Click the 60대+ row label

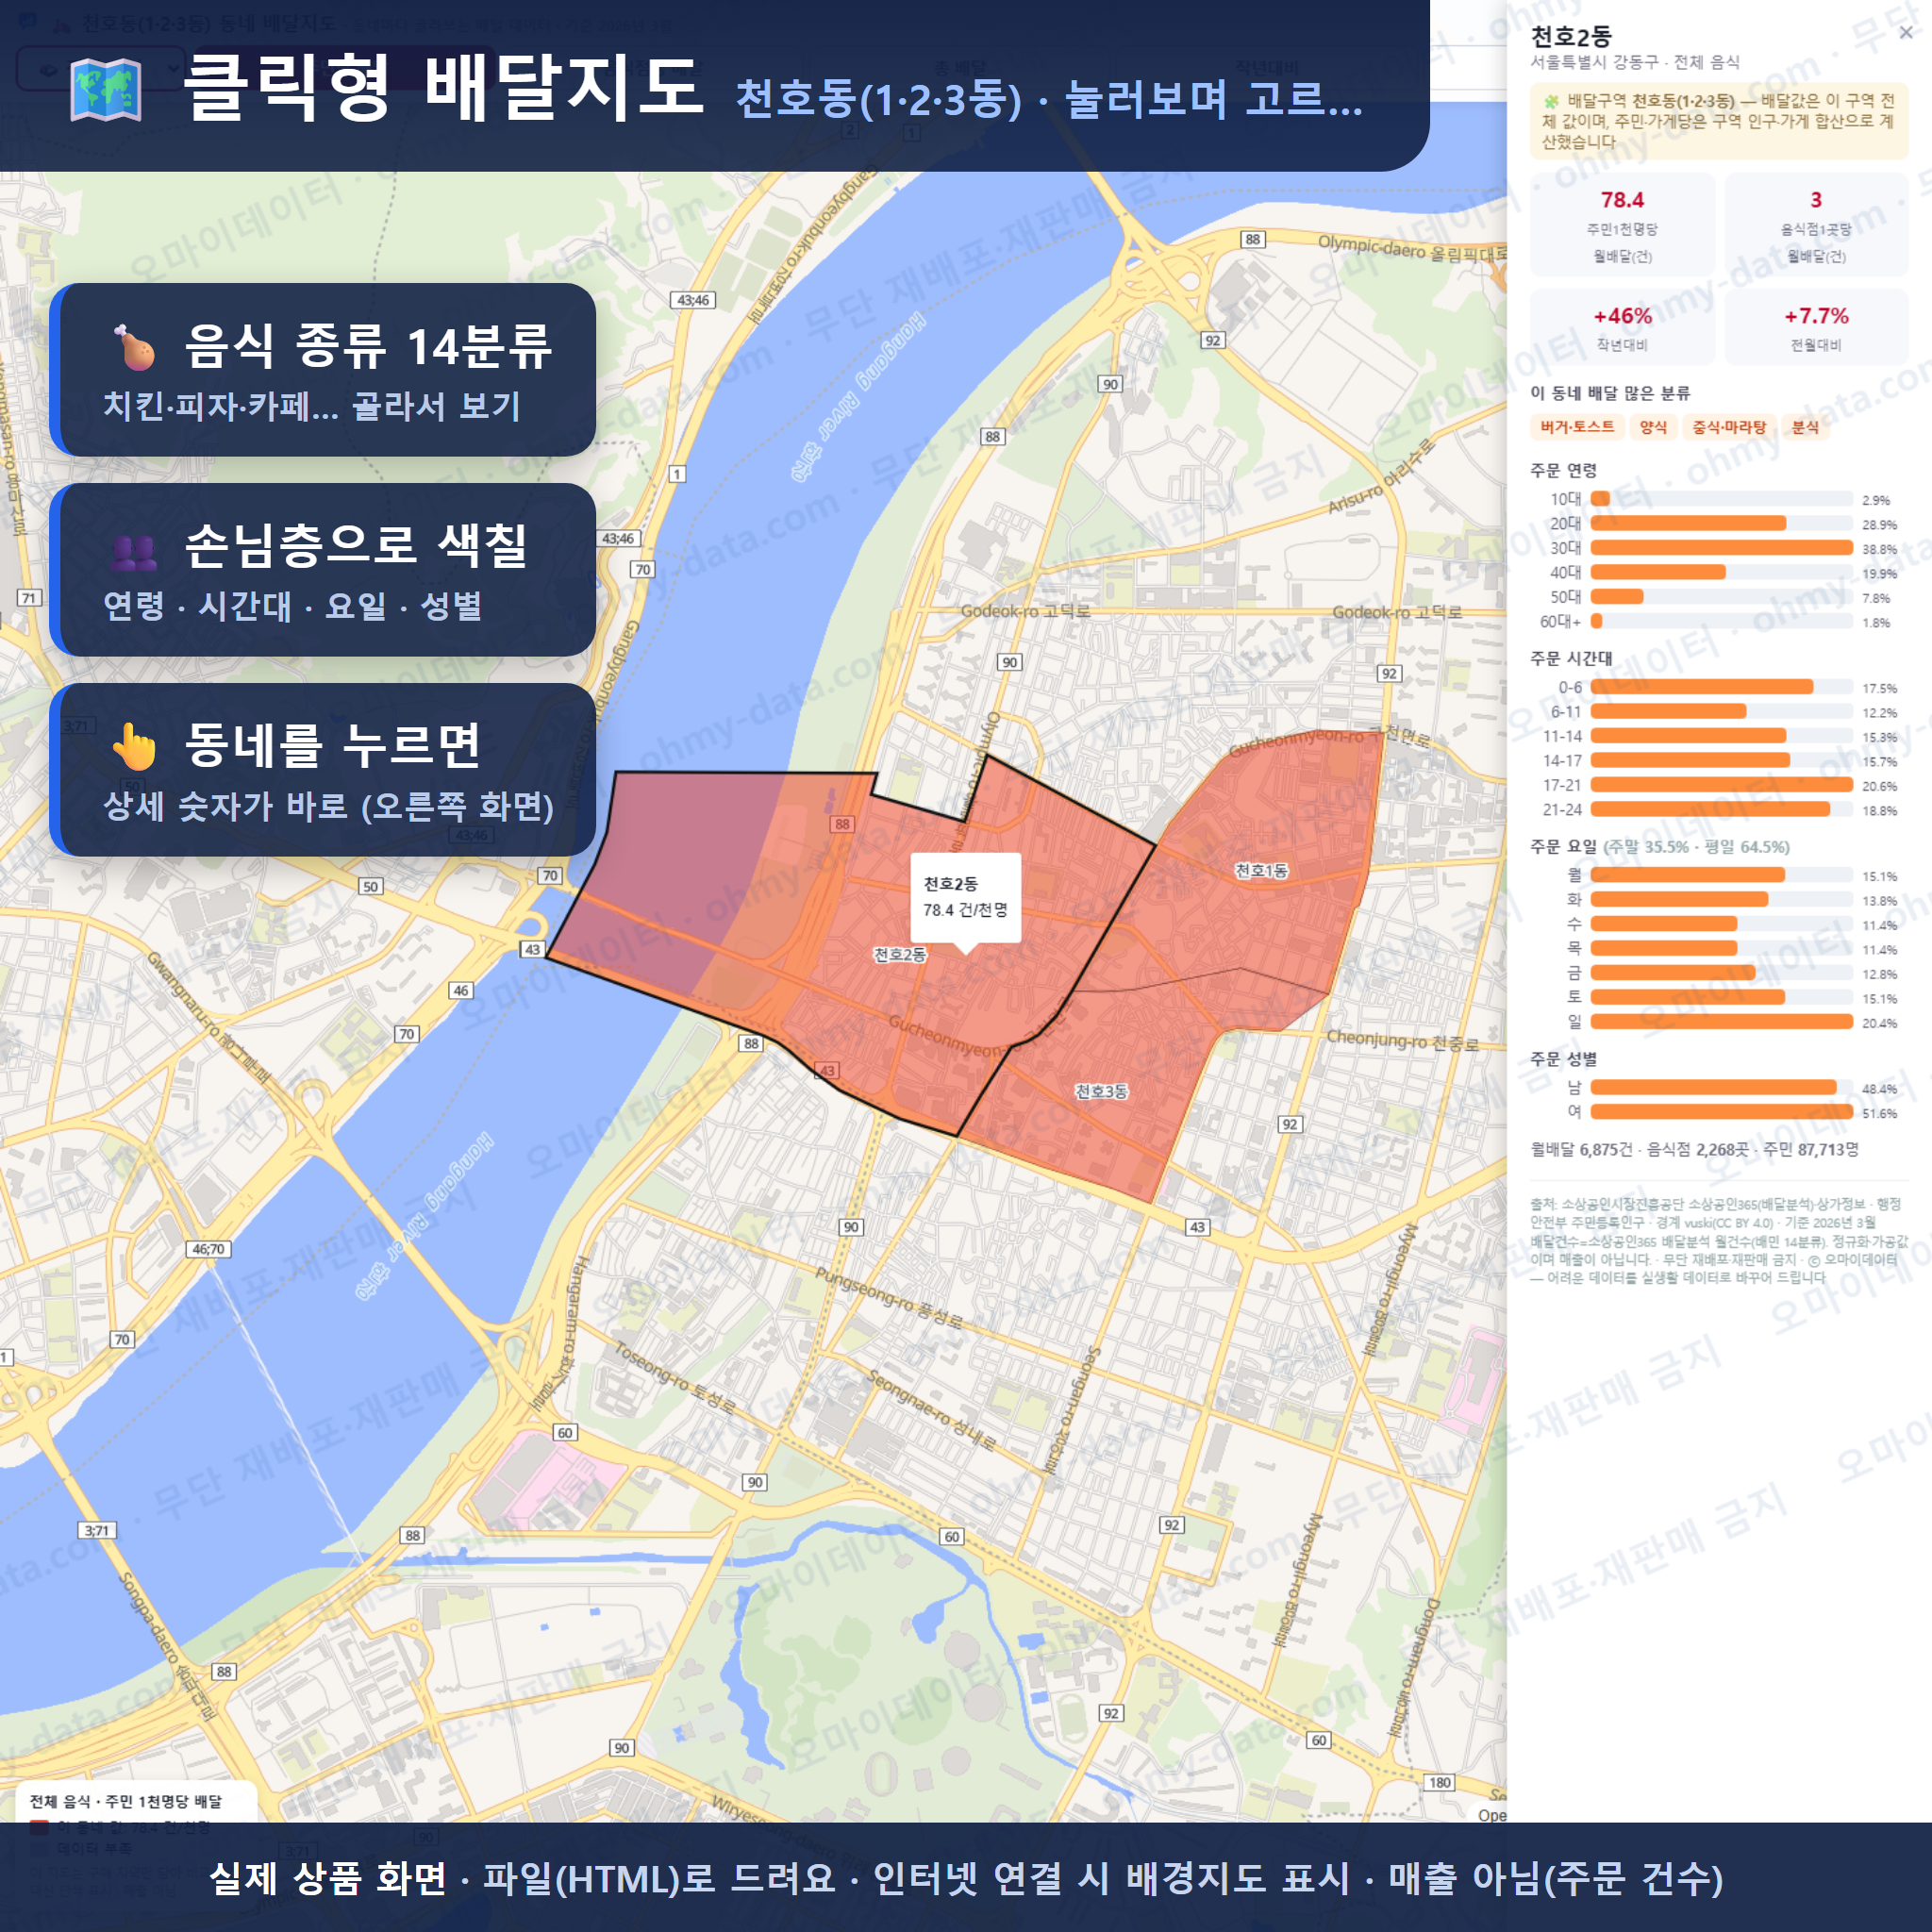(x=1560, y=621)
